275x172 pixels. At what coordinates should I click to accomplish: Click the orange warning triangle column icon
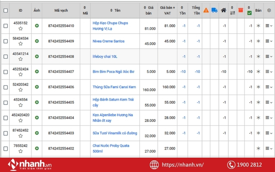tap(206, 10)
